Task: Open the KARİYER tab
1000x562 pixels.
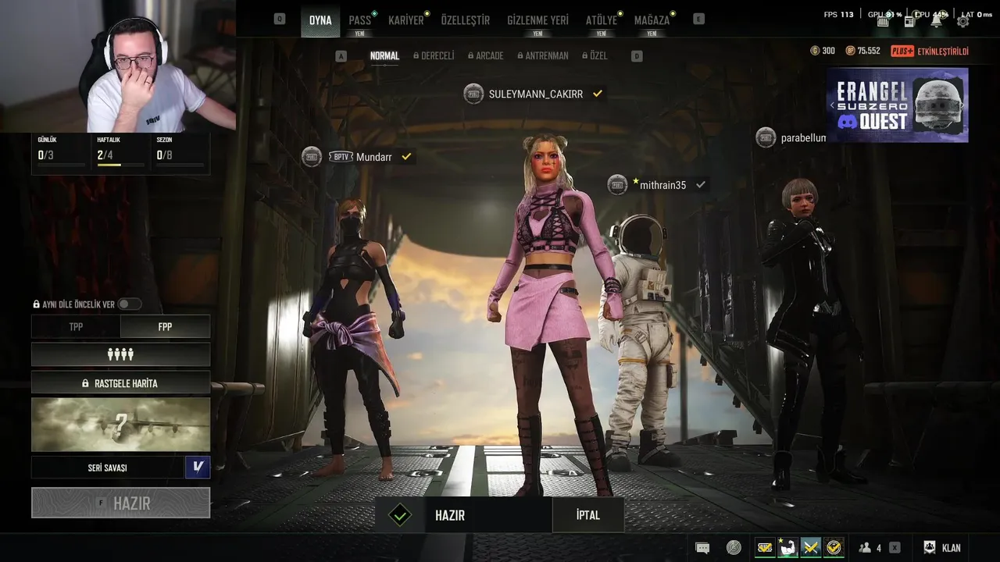Action: [x=406, y=20]
